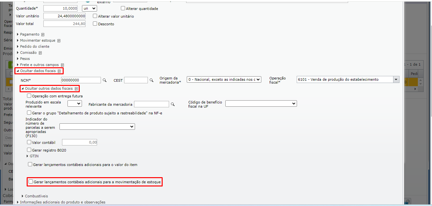Click Fabricante da mercadoria input field
This screenshot has width=432, height=206.
coord(151,104)
